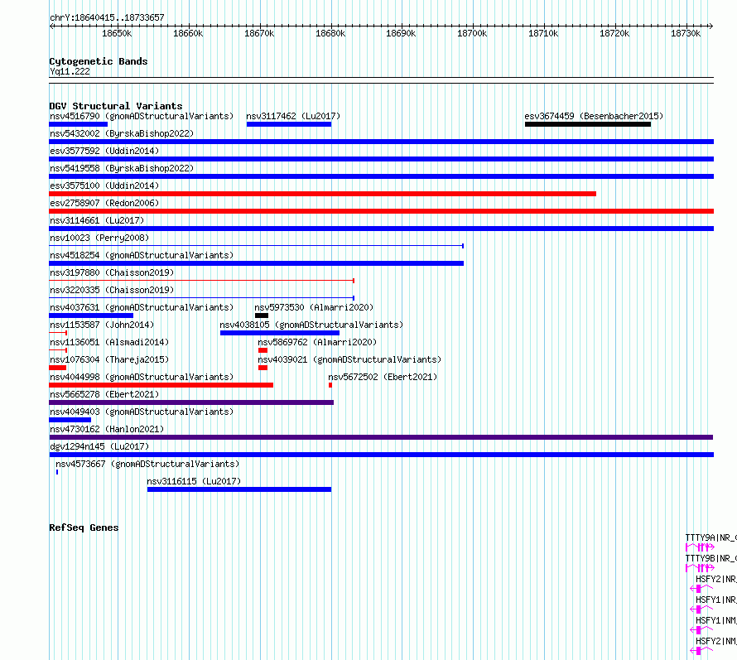Screen dimensions: 737x660
Task: Click the TTTY9B magenta gene glyph
Action: (700, 568)
